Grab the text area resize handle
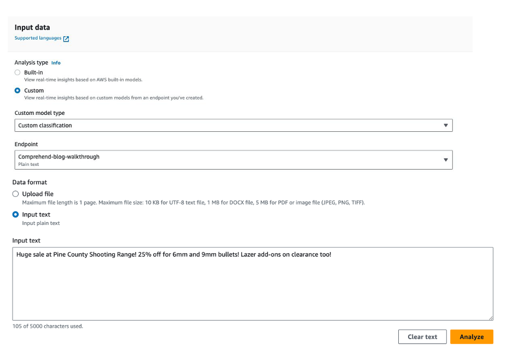The height and width of the screenshot is (349, 512). (x=491, y=318)
